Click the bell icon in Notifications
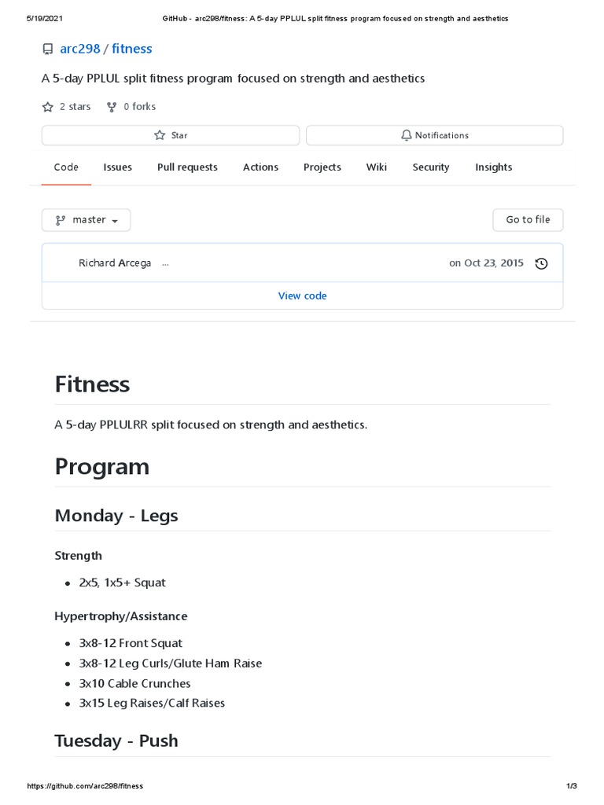Image resolution: width=604 pixels, height=805 pixels. tap(406, 135)
